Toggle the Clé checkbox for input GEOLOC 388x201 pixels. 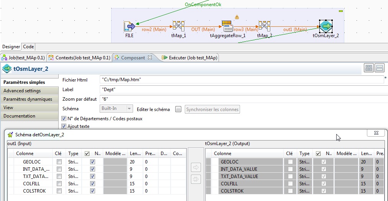pyautogui.click(x=59, y=162)
